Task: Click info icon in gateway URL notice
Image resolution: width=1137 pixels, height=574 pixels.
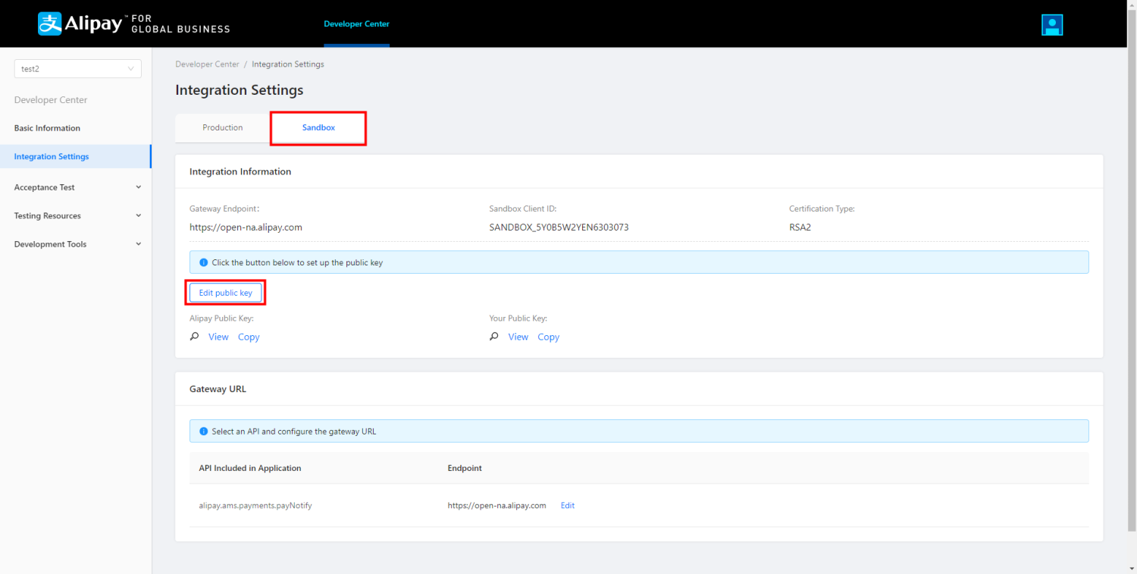Action: coord(203,431)
